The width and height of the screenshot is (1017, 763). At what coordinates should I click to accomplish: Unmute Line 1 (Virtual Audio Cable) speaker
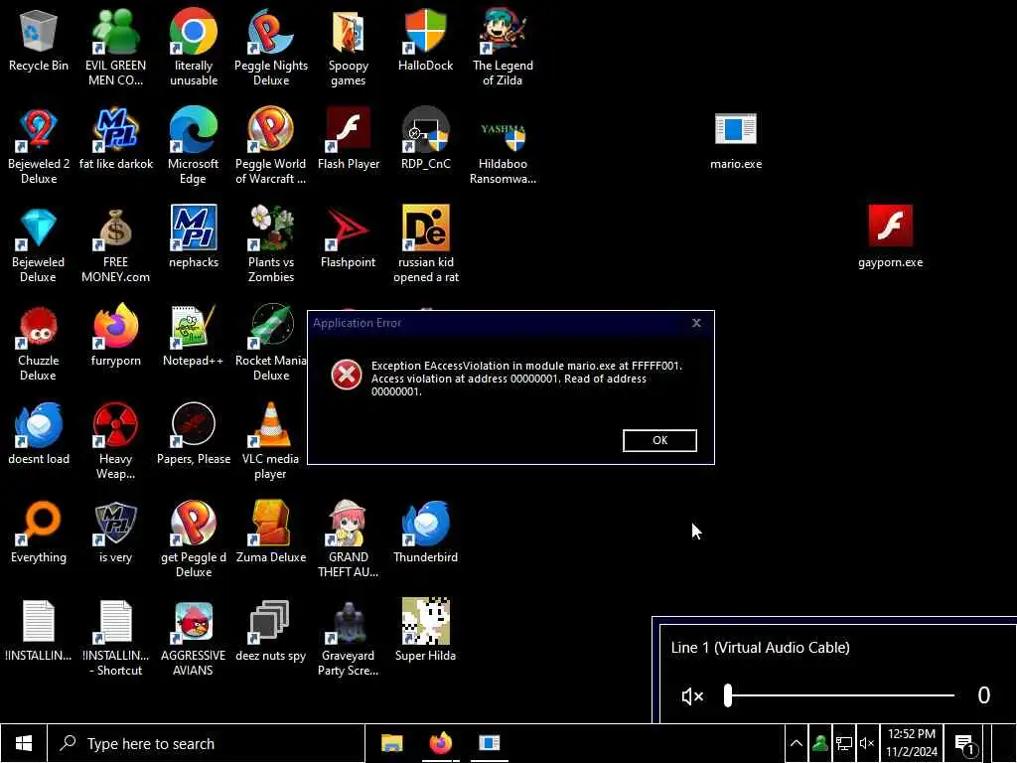692,696
